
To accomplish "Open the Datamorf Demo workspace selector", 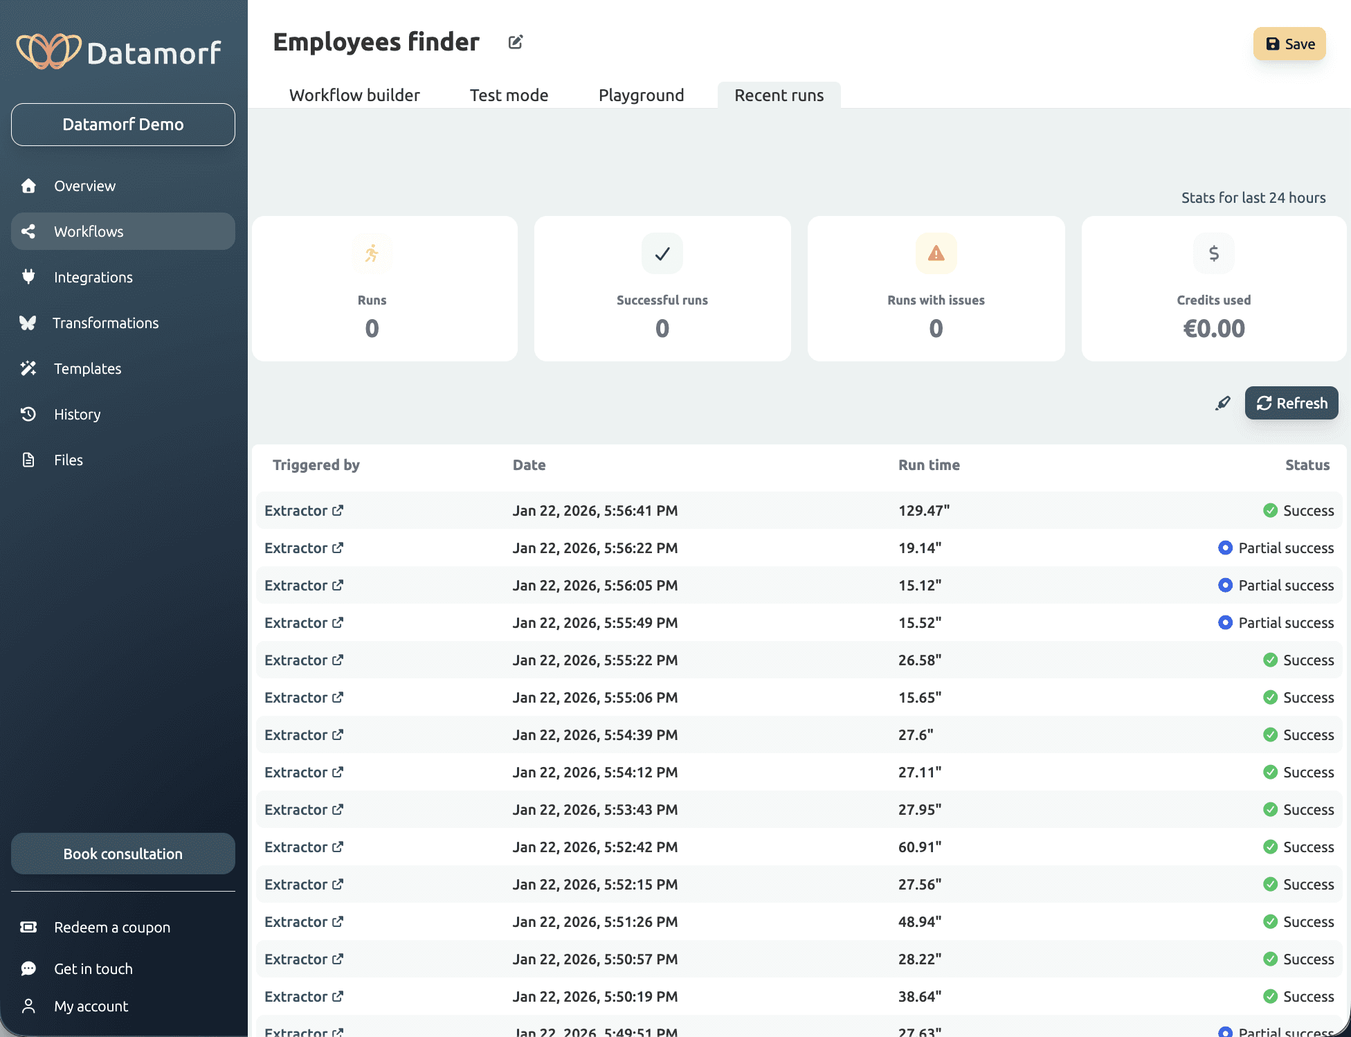I will pyautogui.click(x=123, y=125).
